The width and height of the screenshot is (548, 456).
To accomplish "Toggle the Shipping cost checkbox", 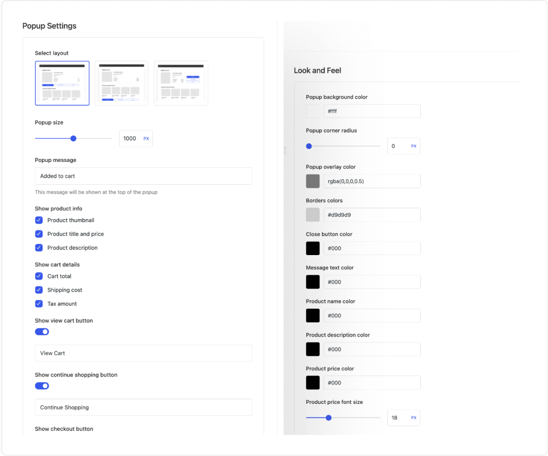I will (x=38, y=290).
